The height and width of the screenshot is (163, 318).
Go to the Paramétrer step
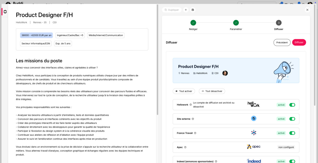coord(236,23)
